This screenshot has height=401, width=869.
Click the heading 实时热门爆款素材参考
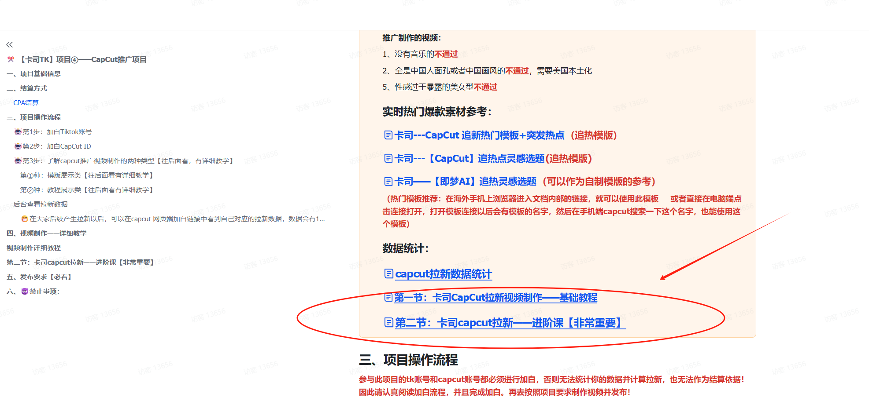pos(437,112)
